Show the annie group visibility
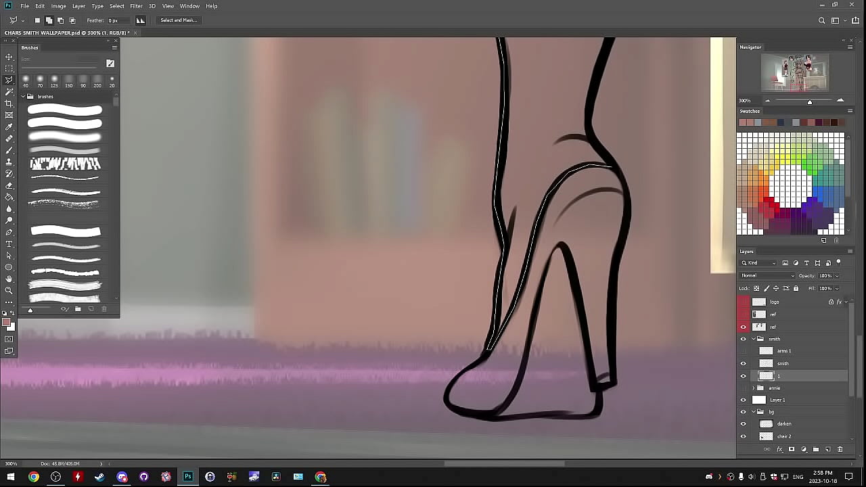 744,388
